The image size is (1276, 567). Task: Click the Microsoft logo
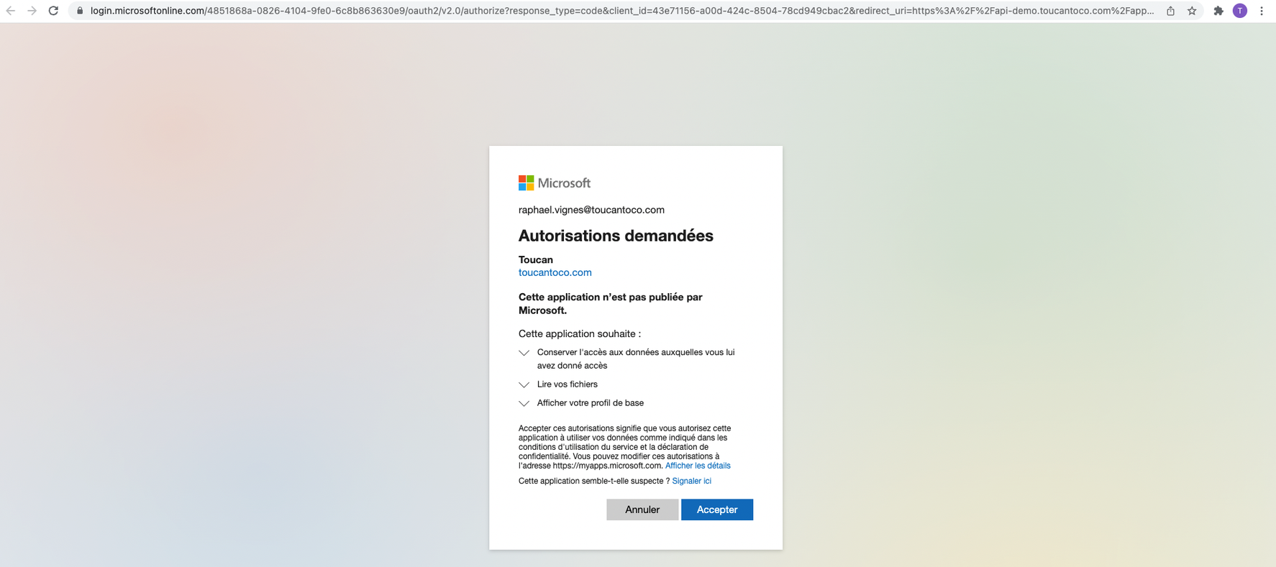pyautogui.click(x=555, y=183)
